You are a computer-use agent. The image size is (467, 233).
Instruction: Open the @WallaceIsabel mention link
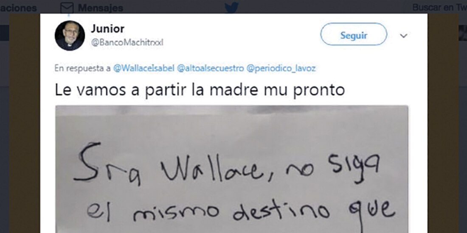click(143, 69)
